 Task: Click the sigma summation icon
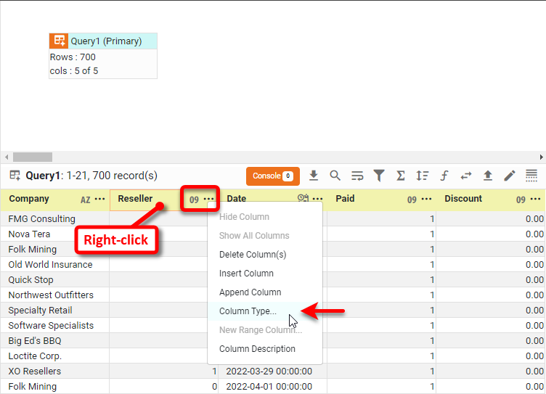pos(401,176)
